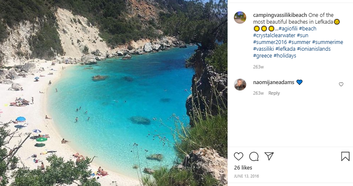Open the #greece hashtag
The height and width of the screenshot is (186, 353).
tap(262, 55)
